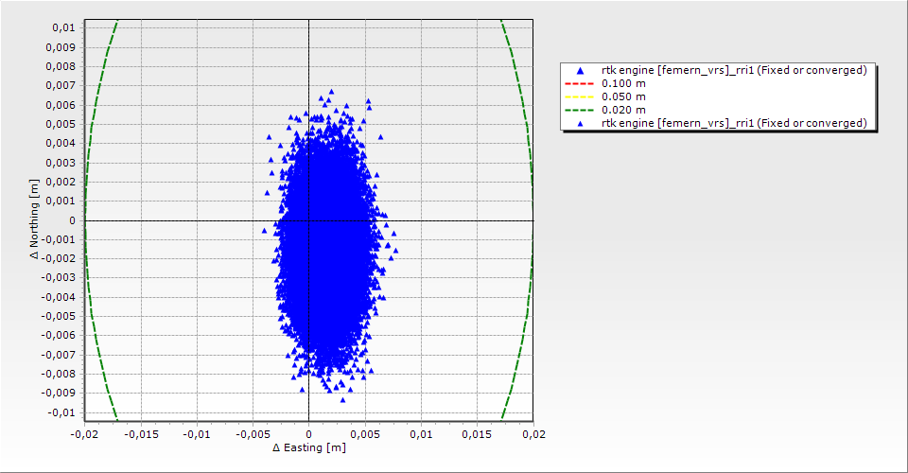Click the 0,01 tick label on the Northing axis
Screen dimensions: 908x473
(x=58, y=27)
